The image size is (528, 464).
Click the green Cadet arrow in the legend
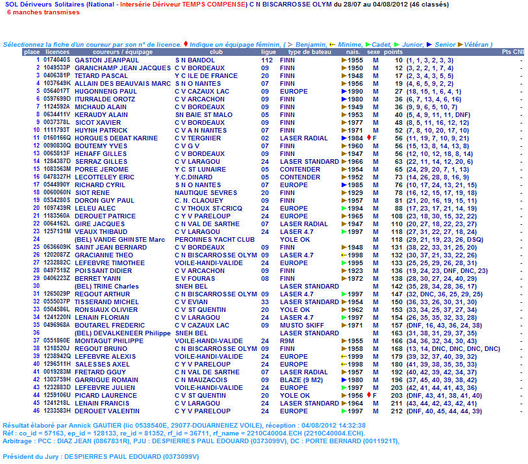(x=368, y=45)
